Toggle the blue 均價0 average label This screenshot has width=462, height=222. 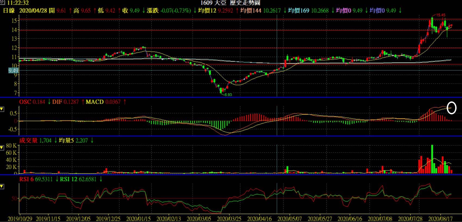tap(377, 11)
